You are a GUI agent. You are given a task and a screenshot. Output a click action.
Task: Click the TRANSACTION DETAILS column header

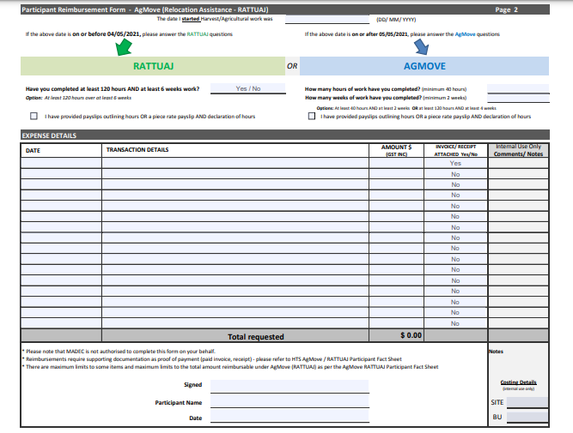point(137,149)
